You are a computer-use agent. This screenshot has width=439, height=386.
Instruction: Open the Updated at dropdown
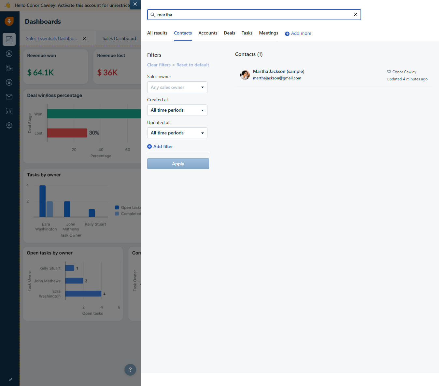pos(177,133)
